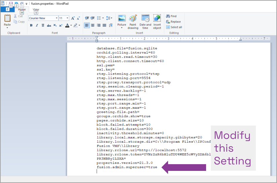Viewport: 277px width, 183px height.
Task: Click the Paste clipboard icon
Action: pyautogui.click(x=7, y=18)
